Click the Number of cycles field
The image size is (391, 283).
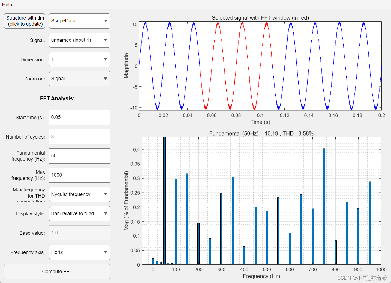tap(80, 137)
